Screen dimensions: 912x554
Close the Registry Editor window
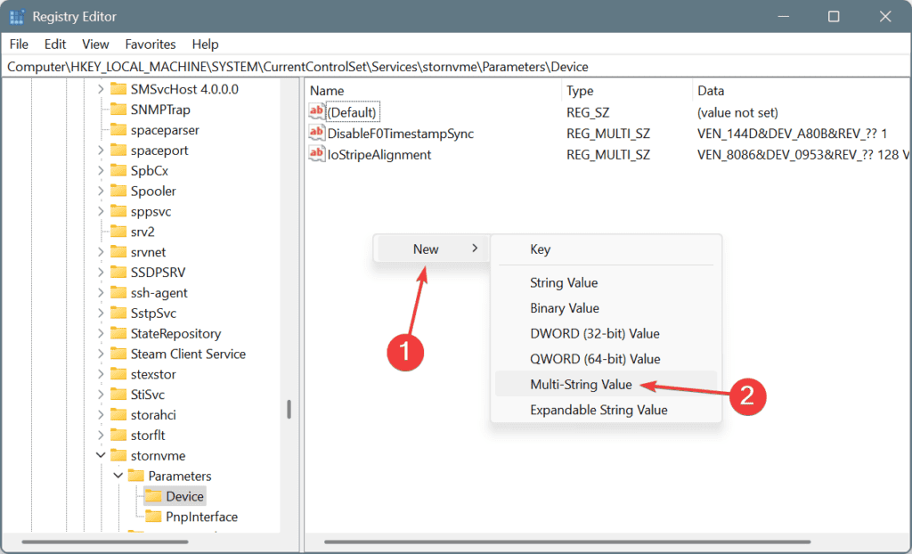885,16
